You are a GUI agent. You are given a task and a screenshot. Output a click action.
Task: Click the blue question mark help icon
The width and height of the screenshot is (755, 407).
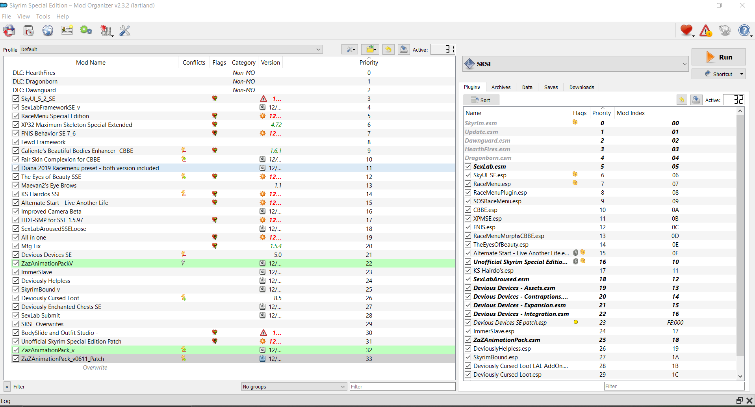tap(744, 31)
